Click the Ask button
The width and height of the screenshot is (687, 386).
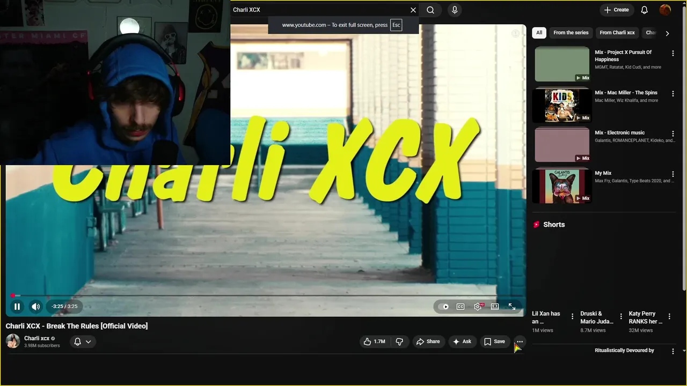(462, 342)
